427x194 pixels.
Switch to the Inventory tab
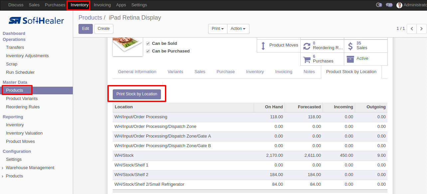[x=255, y=72]
